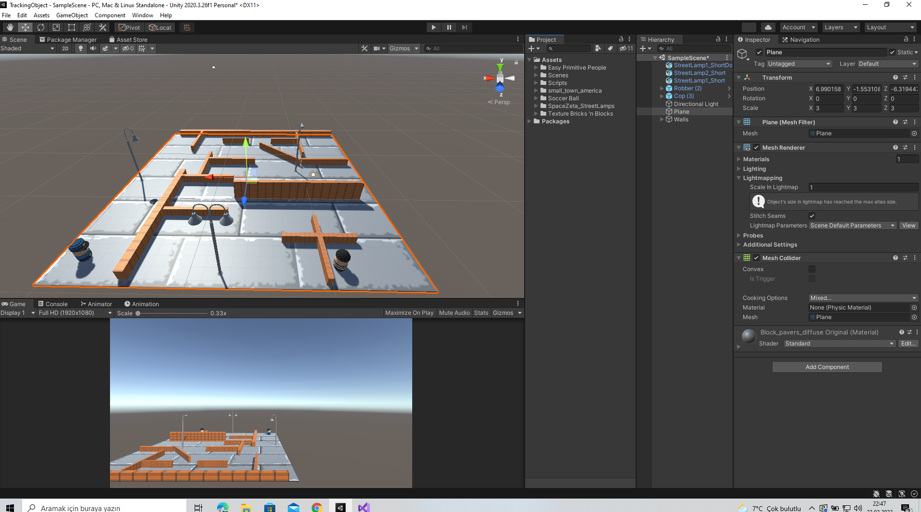
Task: Toggle scene audio speaker icon
Action: pyautogui.click(x=93, y=48)
